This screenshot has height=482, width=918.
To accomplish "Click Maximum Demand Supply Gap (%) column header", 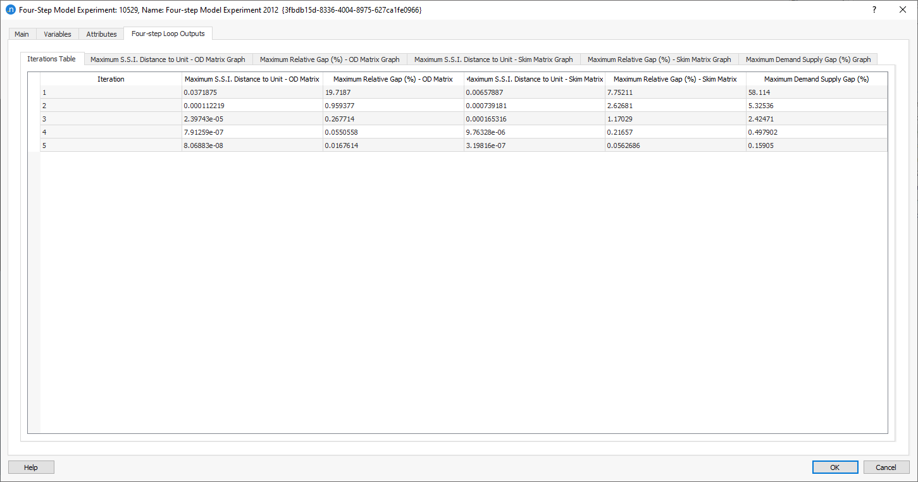I will (816, 79).
